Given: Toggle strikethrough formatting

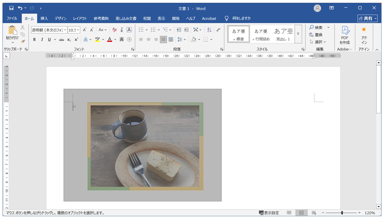Looking at the screenshot, I should (61, 39).
